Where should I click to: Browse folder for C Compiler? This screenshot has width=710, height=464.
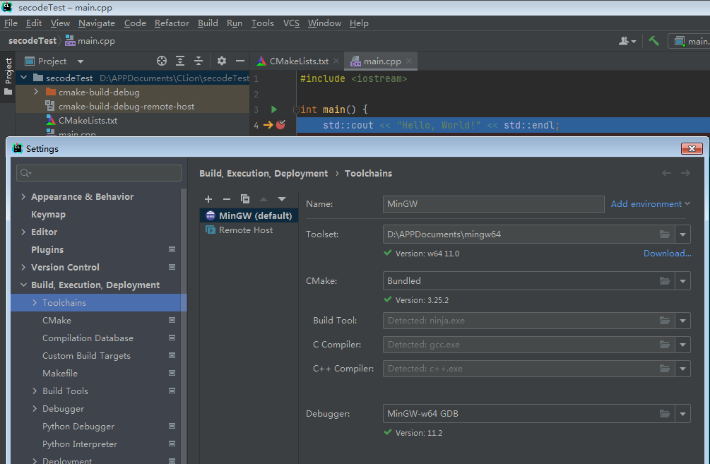[x=664, y=345]
